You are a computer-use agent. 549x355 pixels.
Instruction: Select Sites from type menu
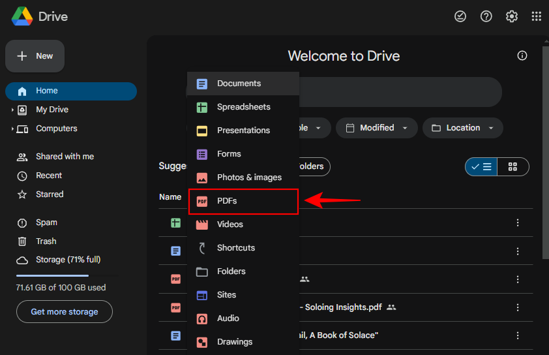click(243, 295)
